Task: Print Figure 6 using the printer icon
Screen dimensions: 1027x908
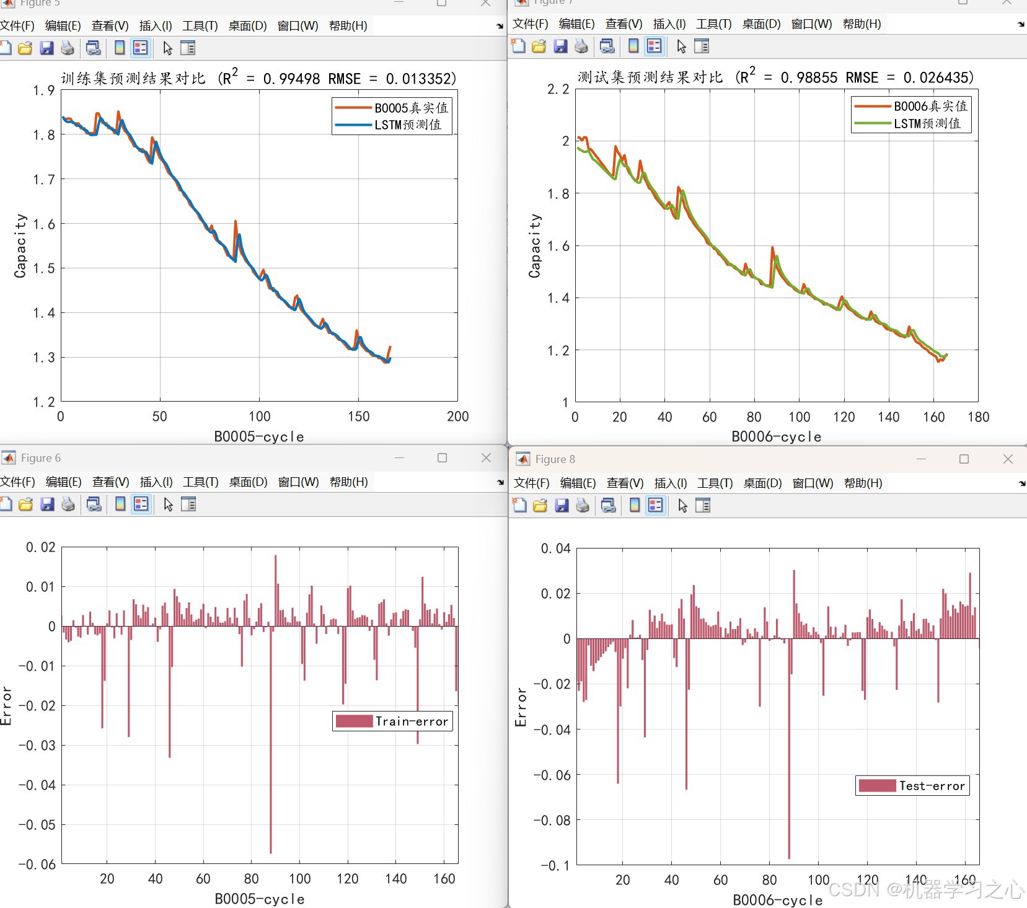Action: coord(68,505)
